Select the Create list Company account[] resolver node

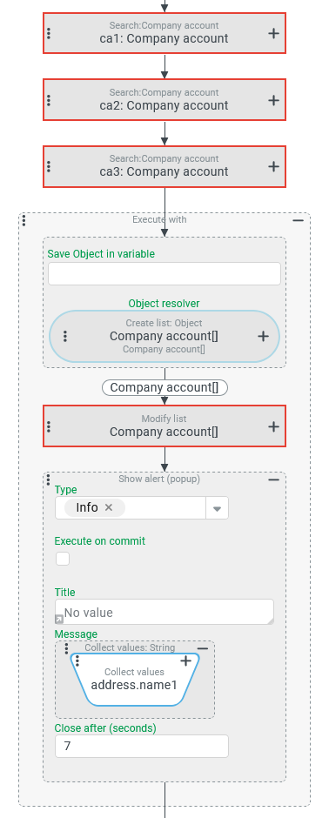pyautogui.click(x=164, y=337)
